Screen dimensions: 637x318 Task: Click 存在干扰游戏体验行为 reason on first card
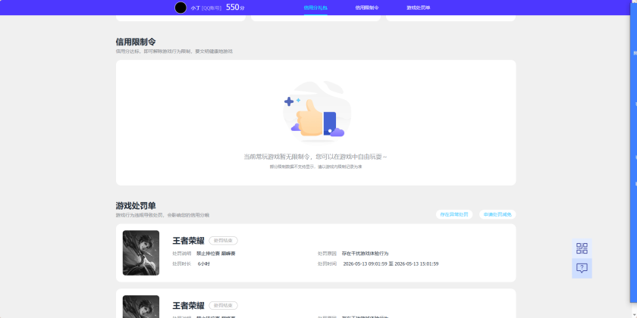pyautogui.click(x=365, y=254)
